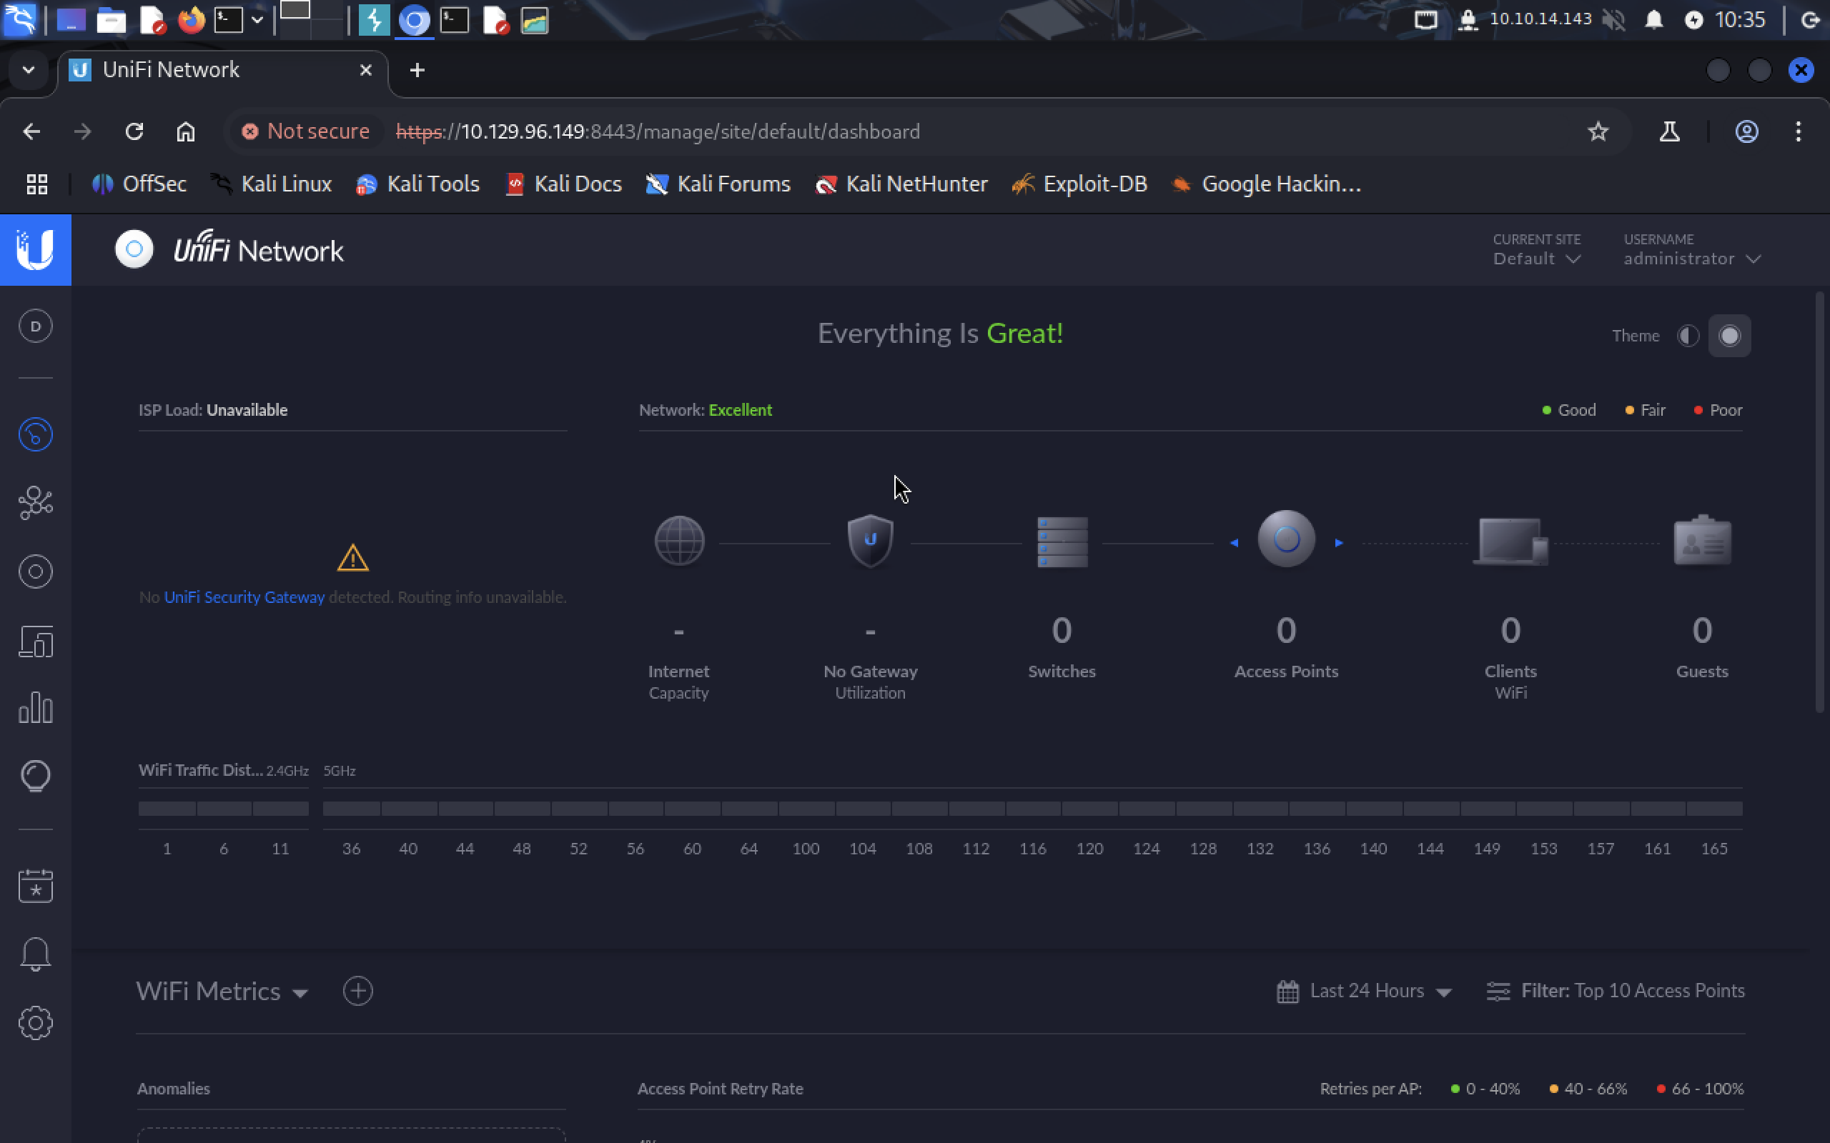Click the dashboard vertical scrollbar
Image resolution: width=1830 pixels, height=1143 pixels.
1820,503
